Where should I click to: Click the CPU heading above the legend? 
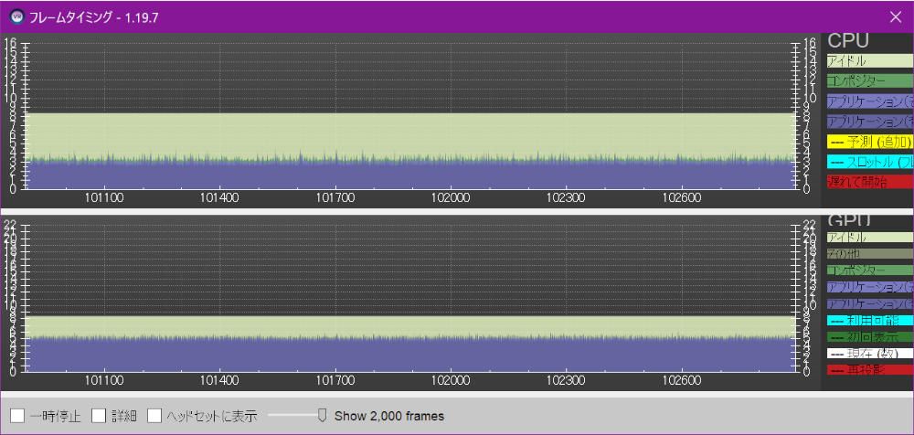[x=848, y=40]
